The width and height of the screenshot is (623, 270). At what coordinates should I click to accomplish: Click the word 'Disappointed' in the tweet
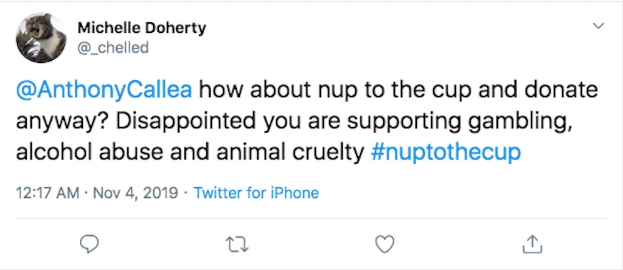(186, 122)
